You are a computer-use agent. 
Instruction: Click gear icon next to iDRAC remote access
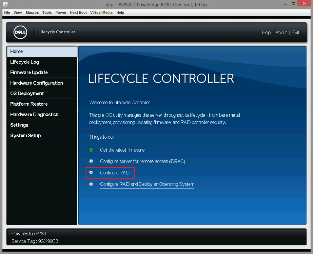coord(91,161)
